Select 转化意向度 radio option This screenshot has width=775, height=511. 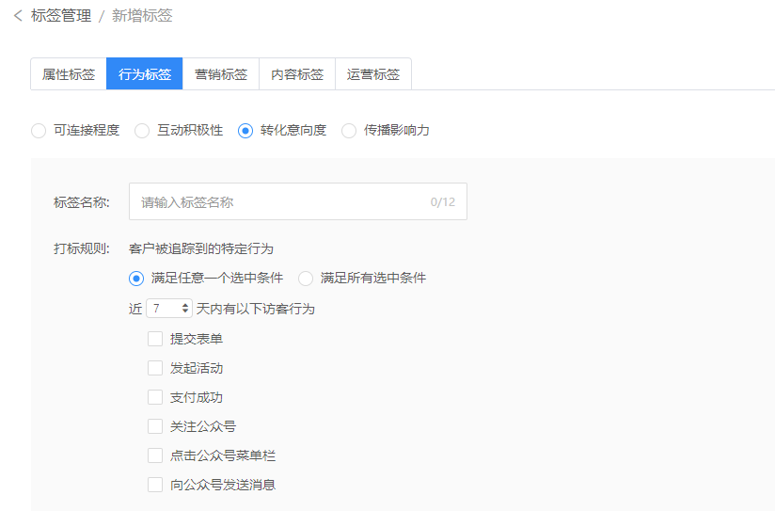tap(245, 131)
